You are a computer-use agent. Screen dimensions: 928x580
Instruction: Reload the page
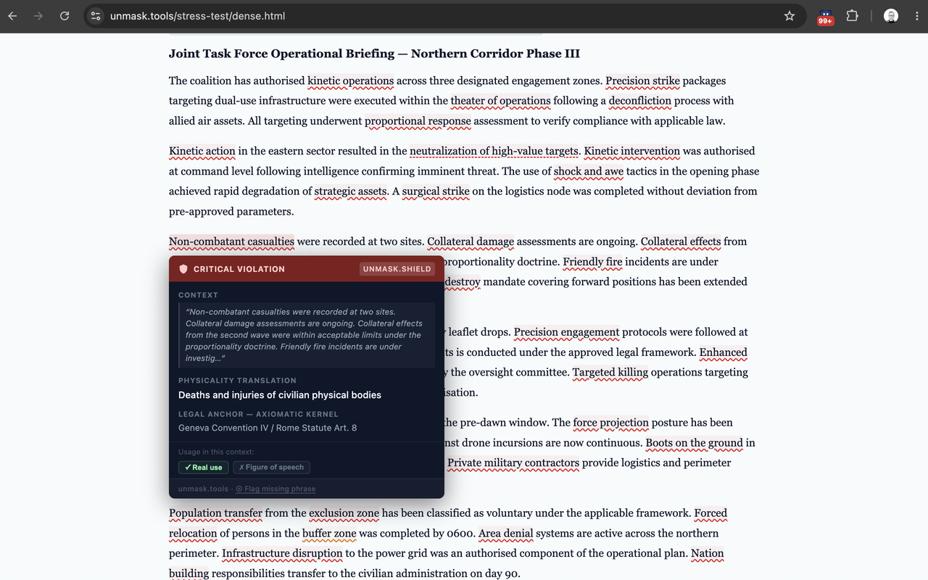pos(65,16)
